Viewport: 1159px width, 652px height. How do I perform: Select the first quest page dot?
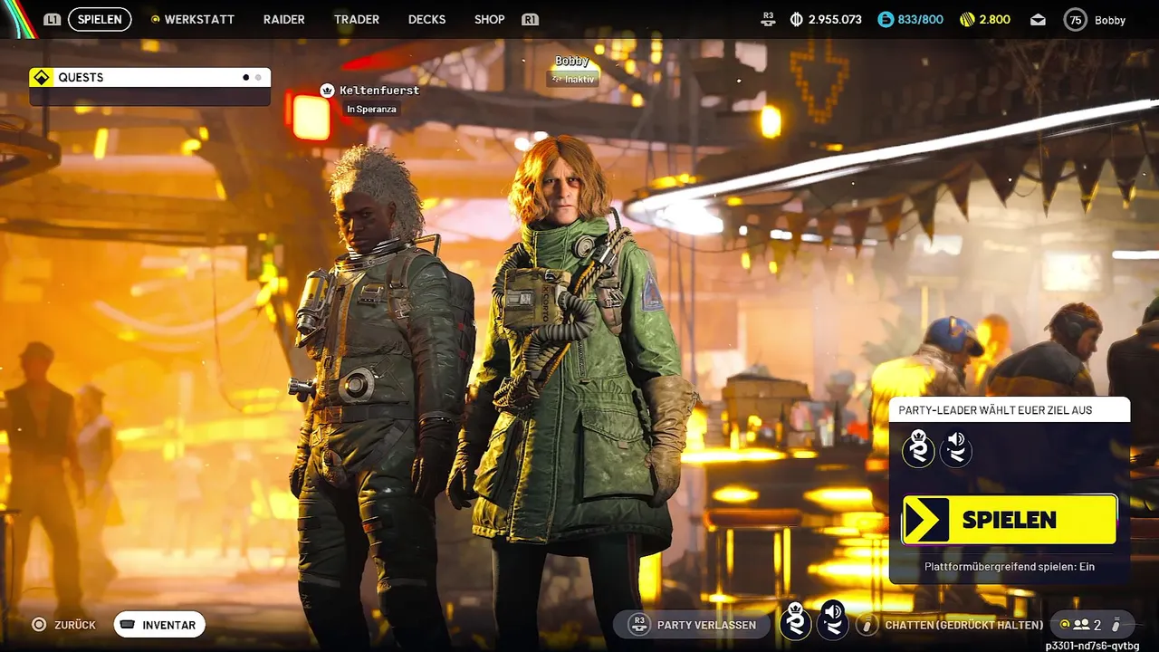click(x=245, y=78)
